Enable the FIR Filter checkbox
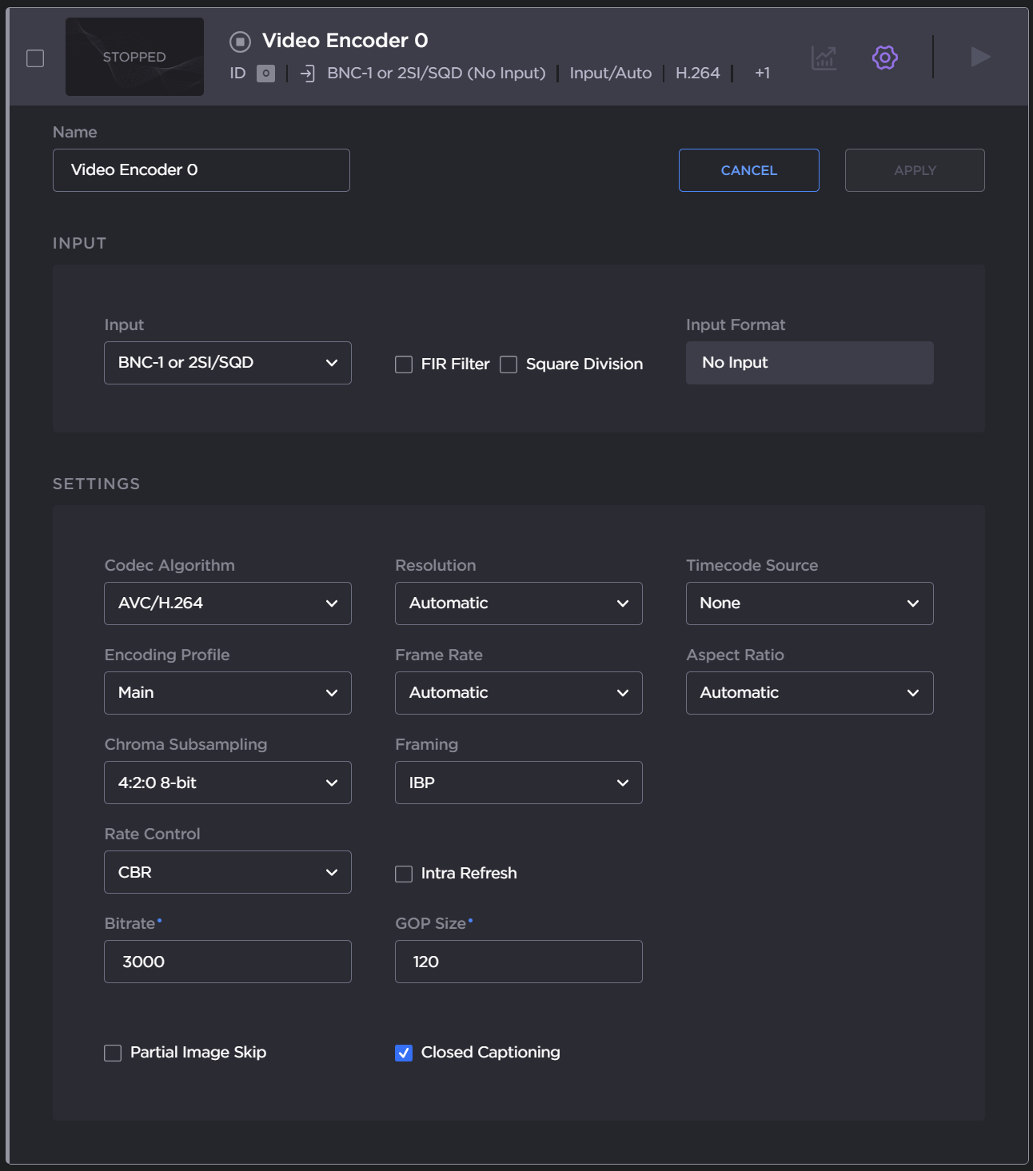 coord(404,364)
